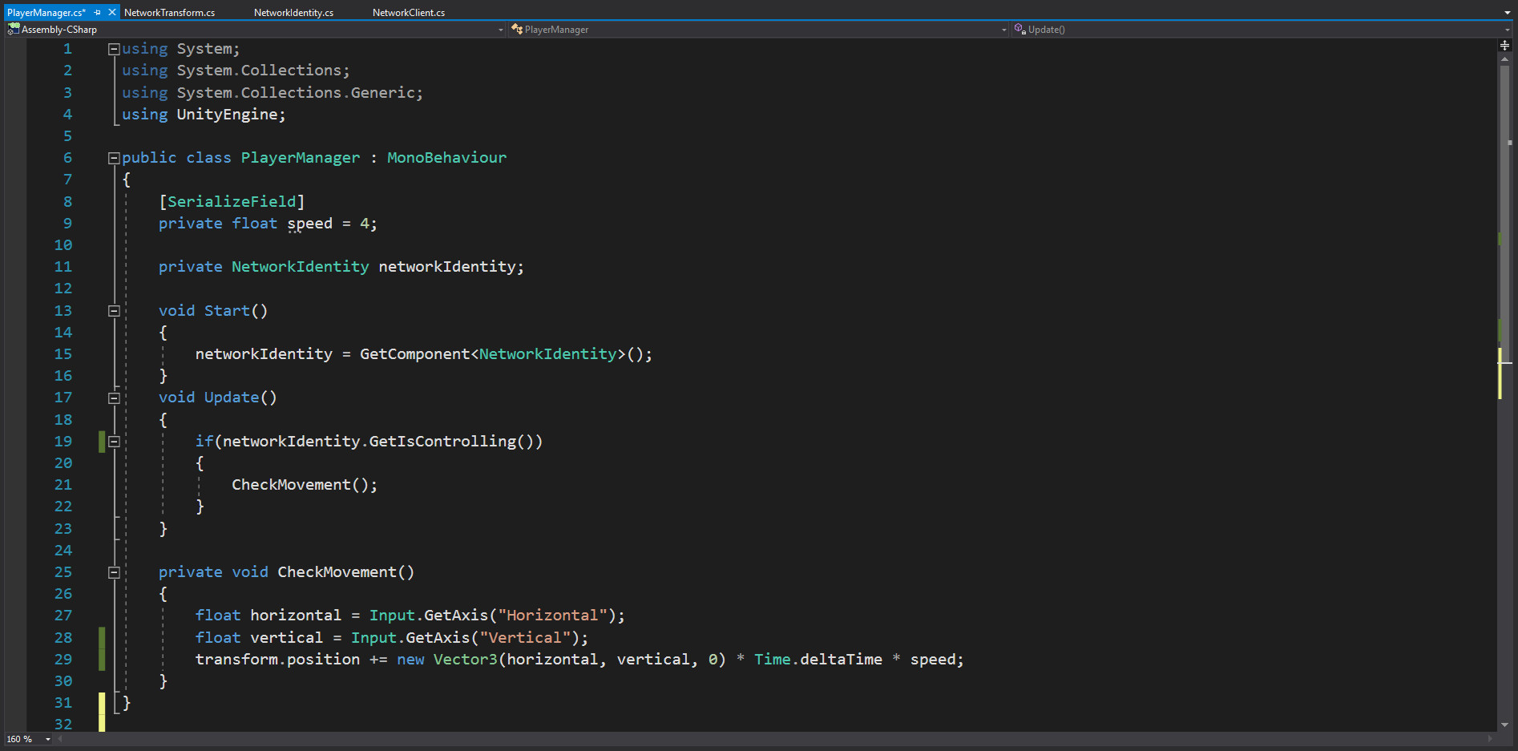Collapse the using directives block

114,49
